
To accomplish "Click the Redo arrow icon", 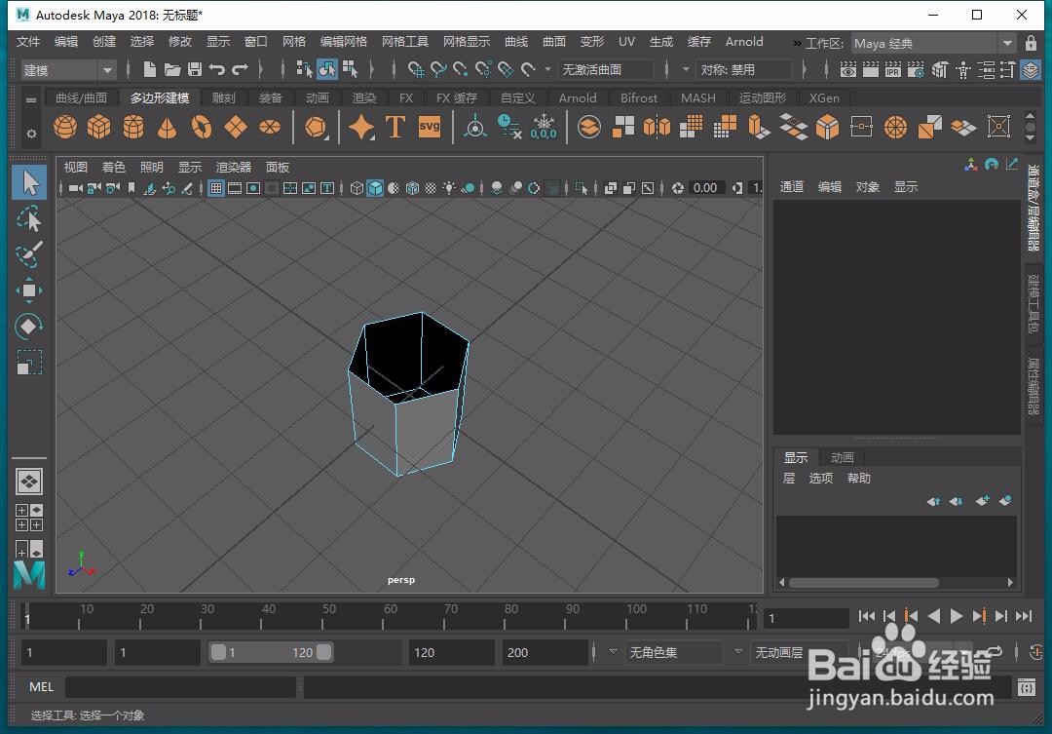I will [x=240, y=69].
